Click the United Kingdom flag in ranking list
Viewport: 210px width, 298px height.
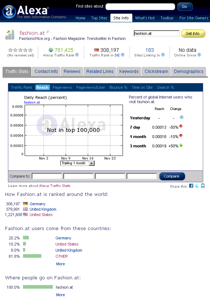25,209
